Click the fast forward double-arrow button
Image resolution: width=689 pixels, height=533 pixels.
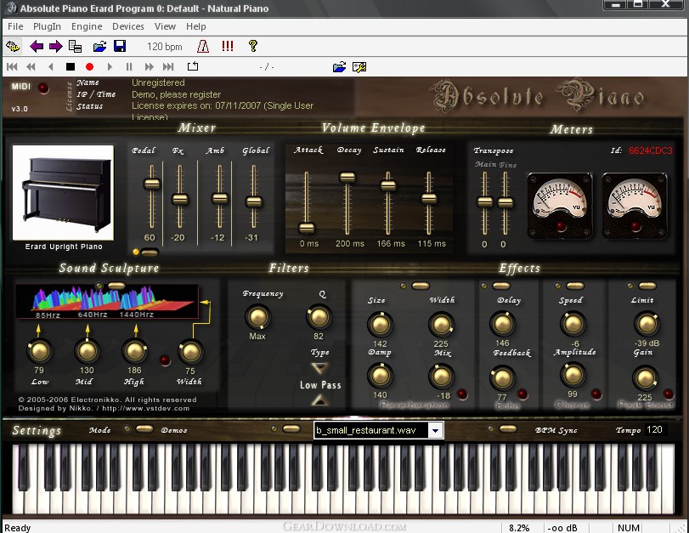[x=150, y=67]
